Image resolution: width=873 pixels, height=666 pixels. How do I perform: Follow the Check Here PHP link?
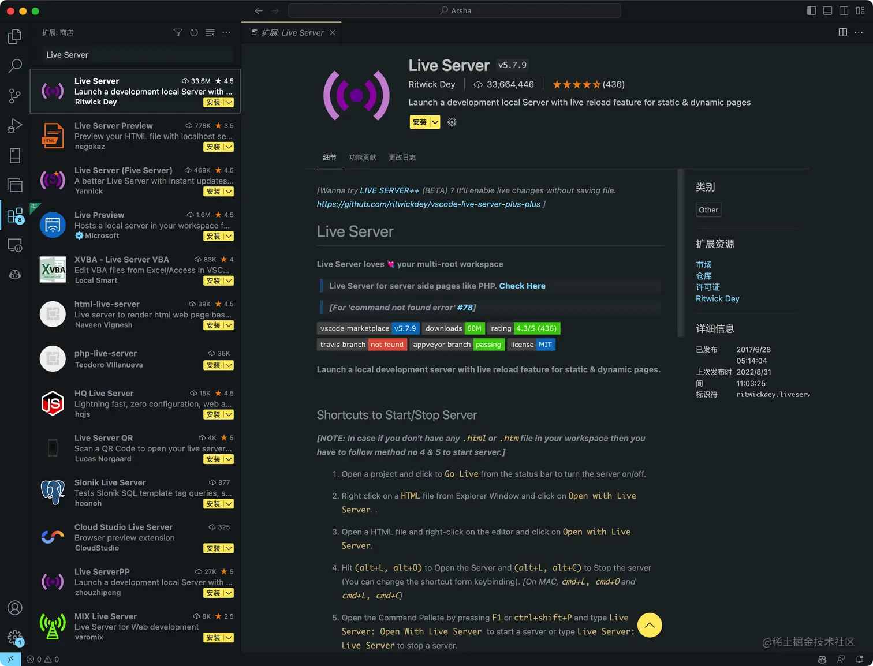[x=523, y=286]
